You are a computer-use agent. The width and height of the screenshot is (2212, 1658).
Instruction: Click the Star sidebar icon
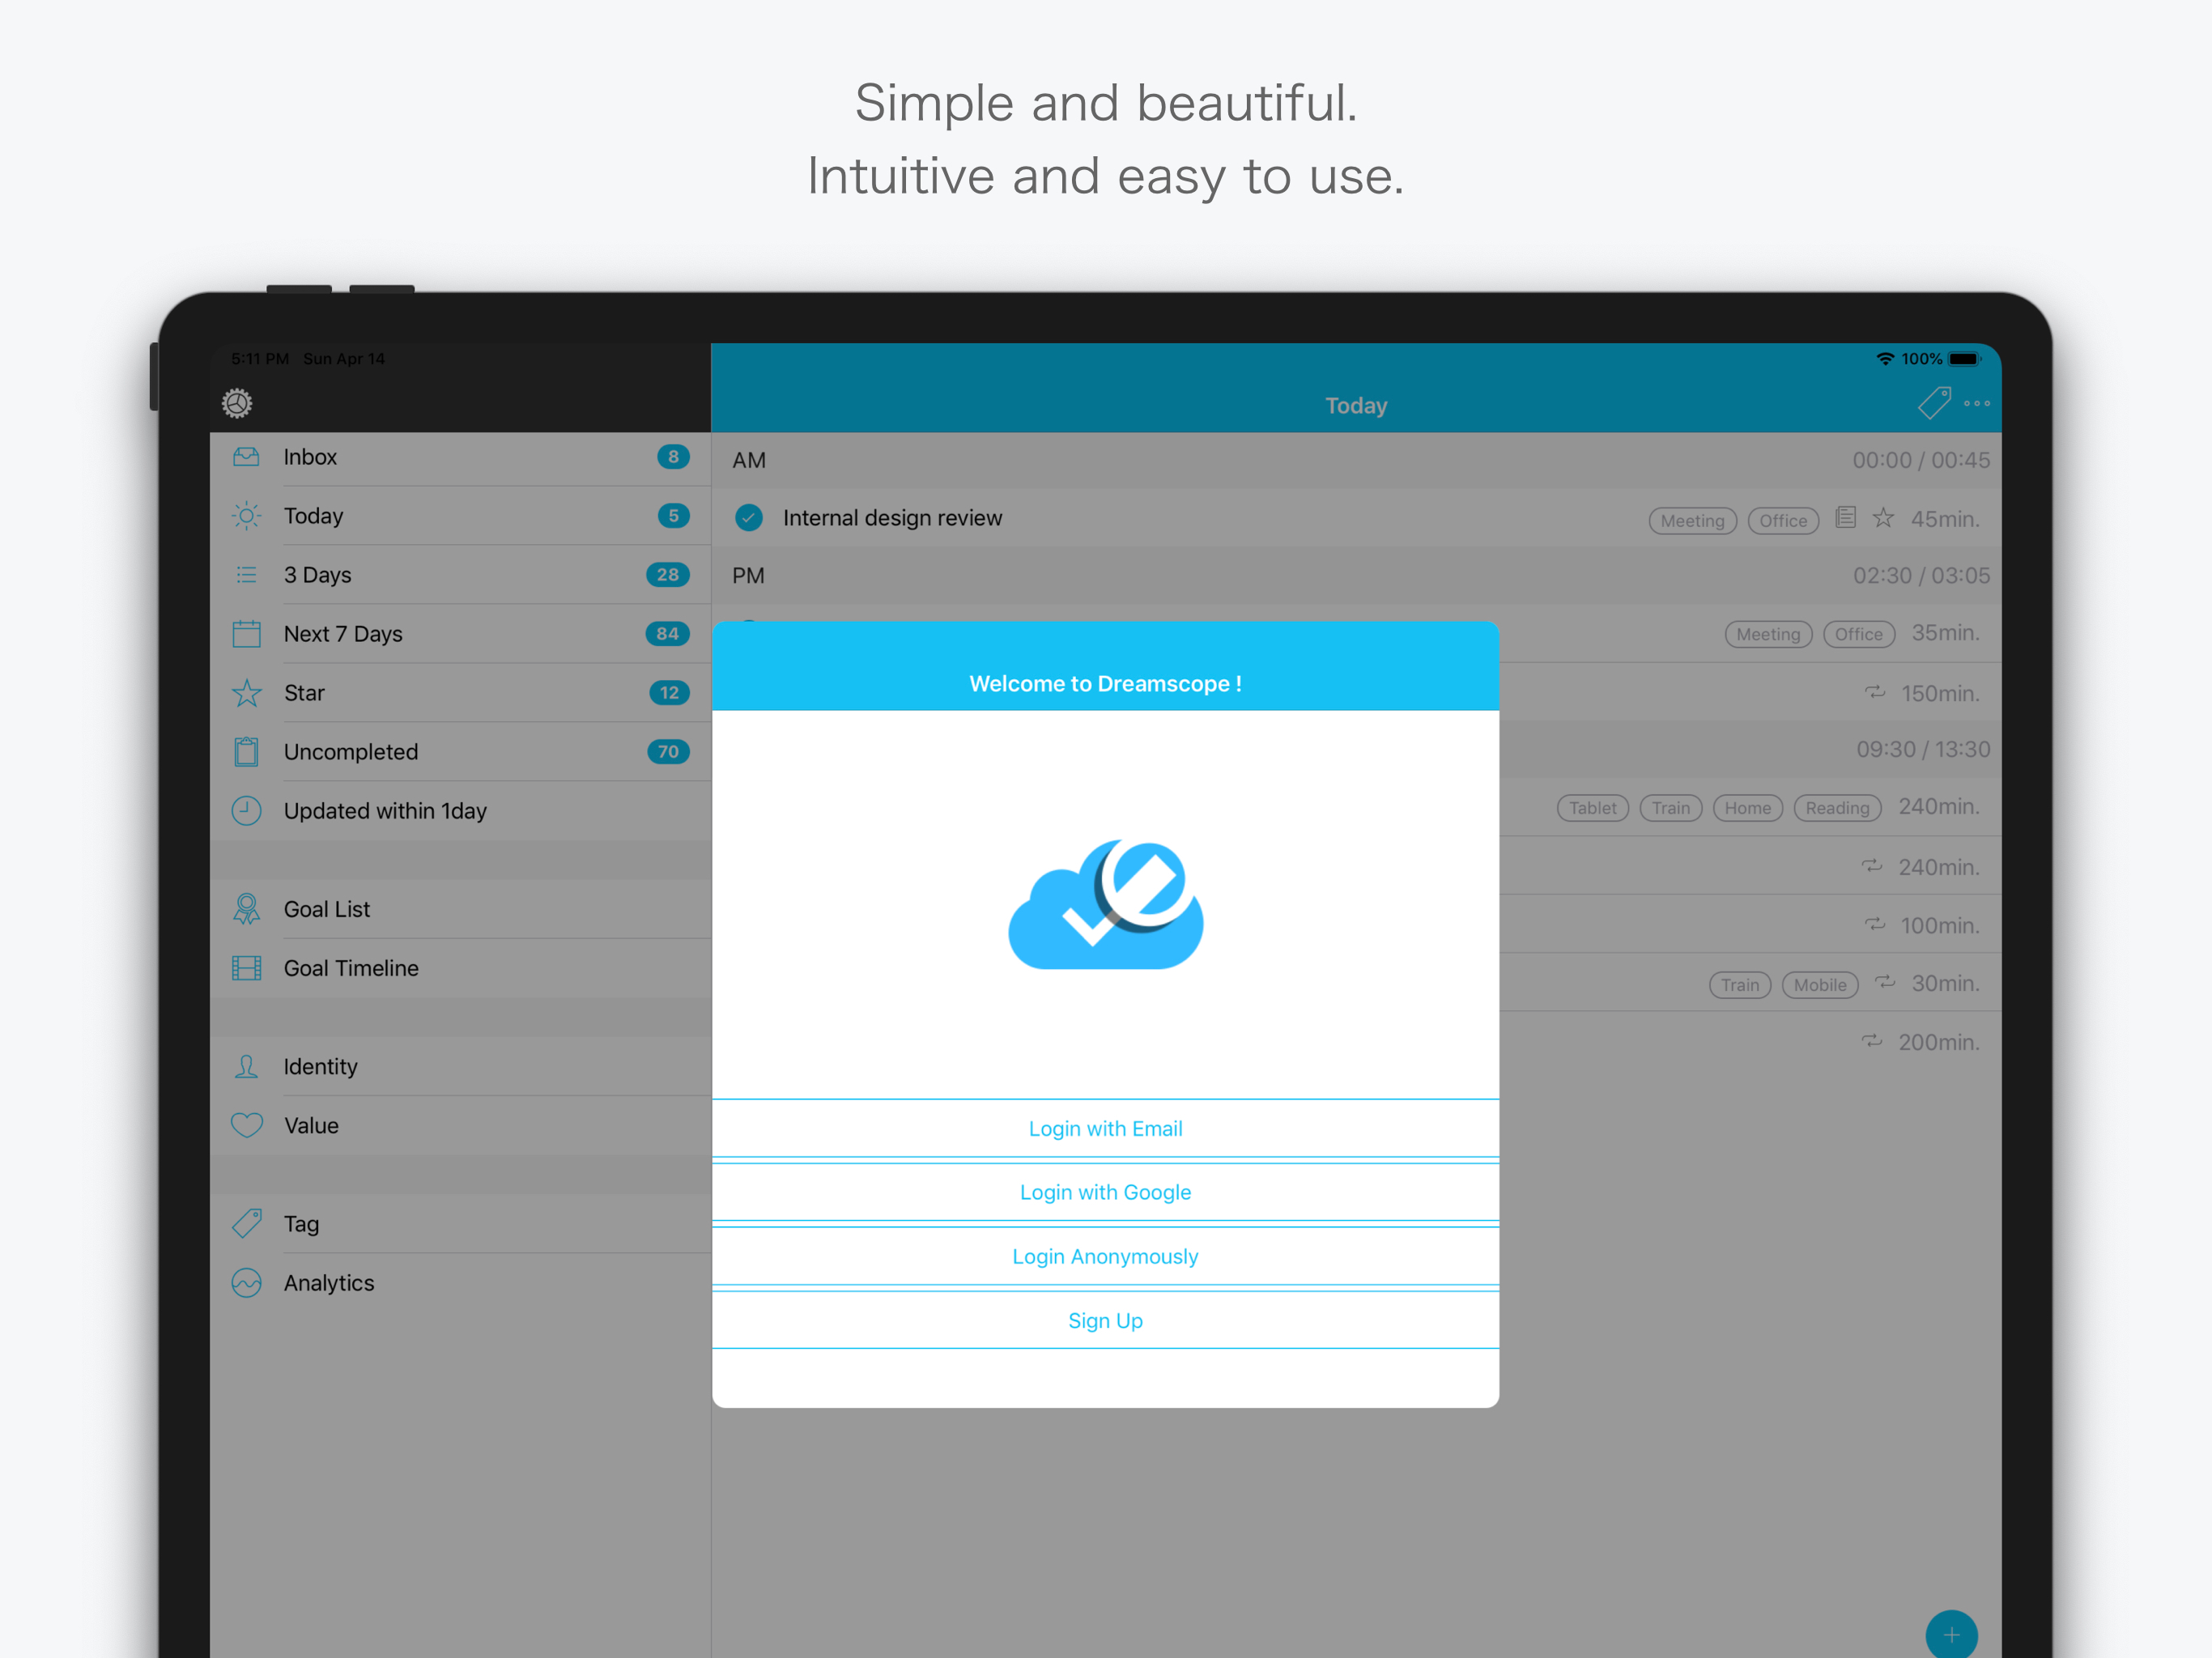[x=246, y=693]
